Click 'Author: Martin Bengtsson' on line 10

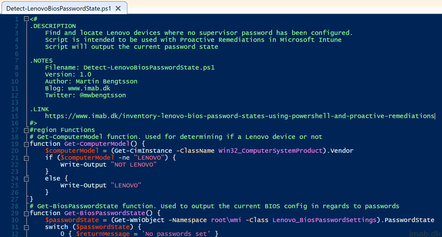(91, 81)
